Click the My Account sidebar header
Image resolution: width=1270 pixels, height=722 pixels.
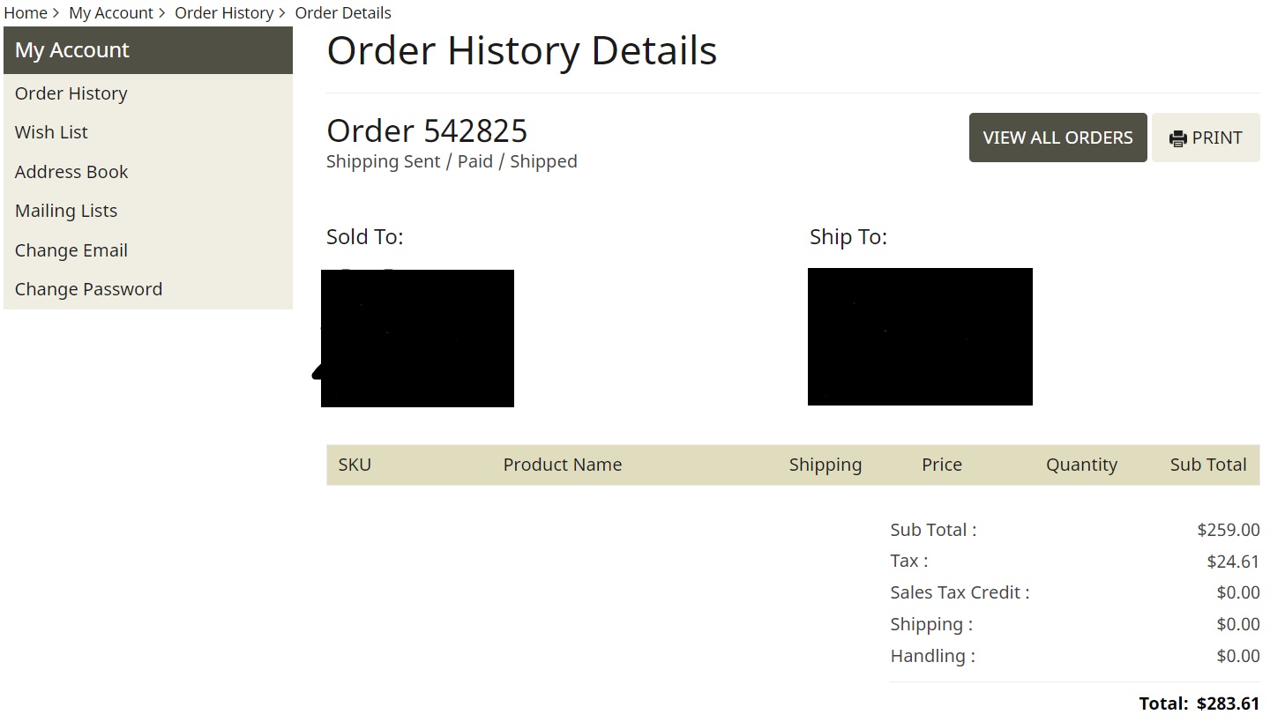point(148,50)
